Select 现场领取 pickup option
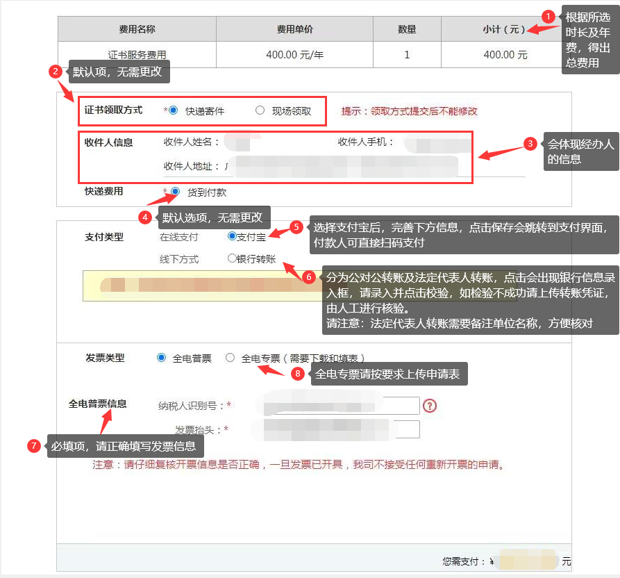 (260, 110)
